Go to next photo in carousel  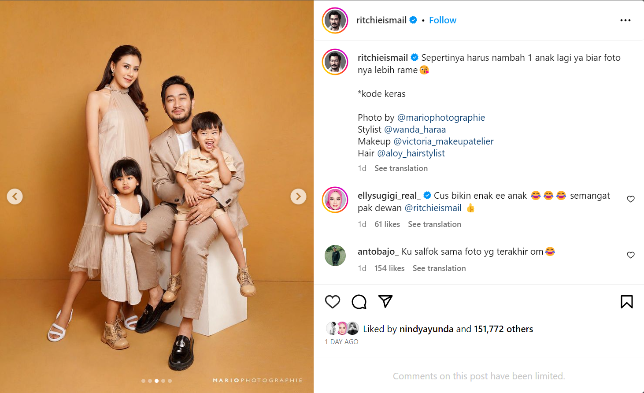click(298, 196)
